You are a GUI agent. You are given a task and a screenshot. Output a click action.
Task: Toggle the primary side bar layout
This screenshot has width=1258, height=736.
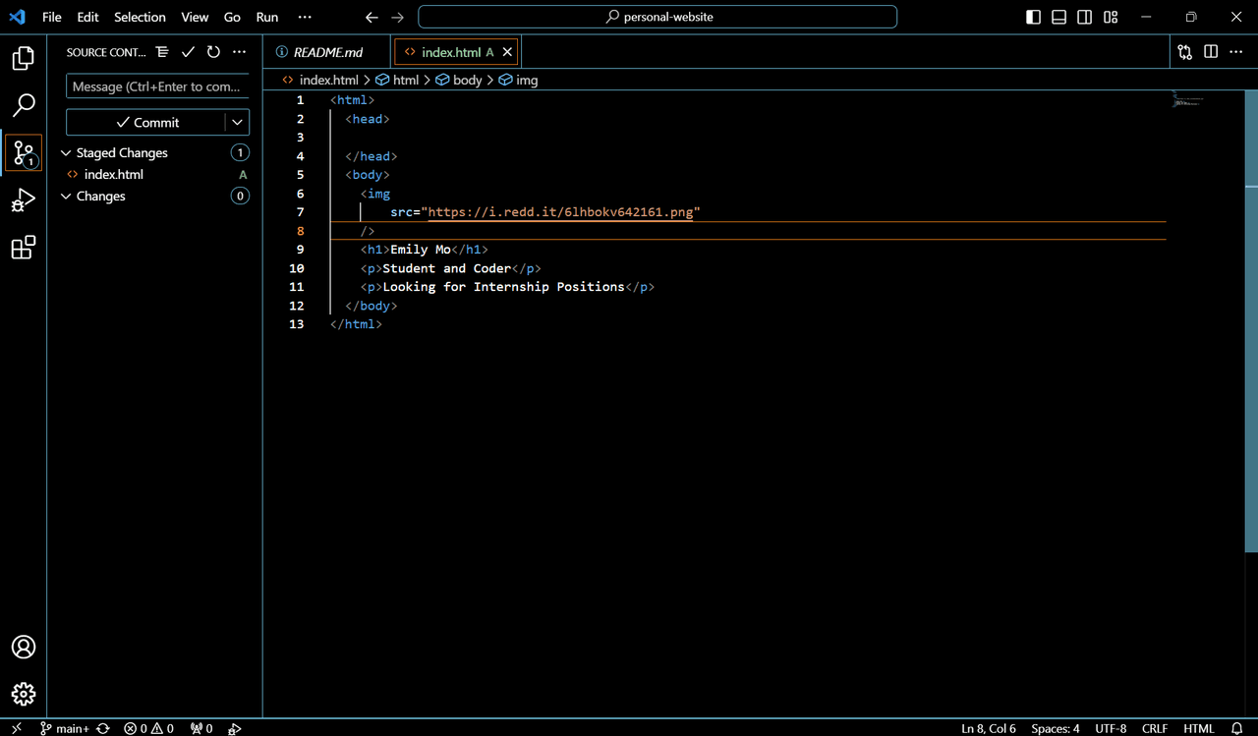click(1033, 17)
